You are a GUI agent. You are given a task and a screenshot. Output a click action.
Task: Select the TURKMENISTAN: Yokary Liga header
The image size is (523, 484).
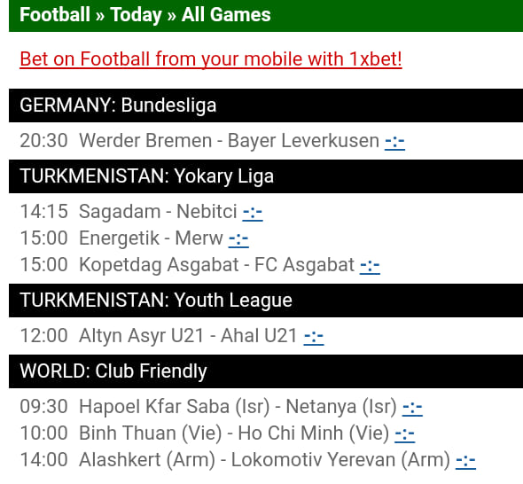click(x=266, y=176)
